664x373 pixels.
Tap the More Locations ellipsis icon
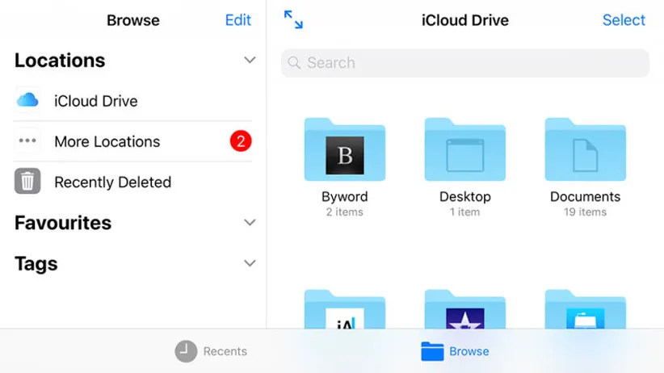27,141
